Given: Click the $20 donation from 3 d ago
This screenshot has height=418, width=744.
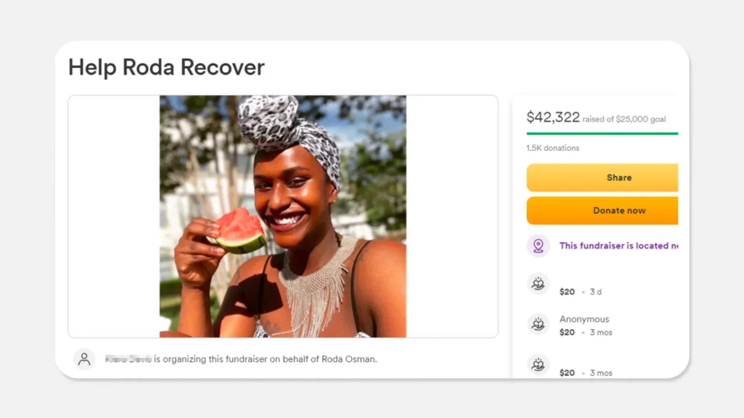Looking at the screenshot, I should click(567, 292).
